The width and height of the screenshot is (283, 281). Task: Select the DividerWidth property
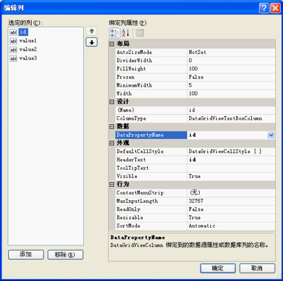[x=151, y=61]
